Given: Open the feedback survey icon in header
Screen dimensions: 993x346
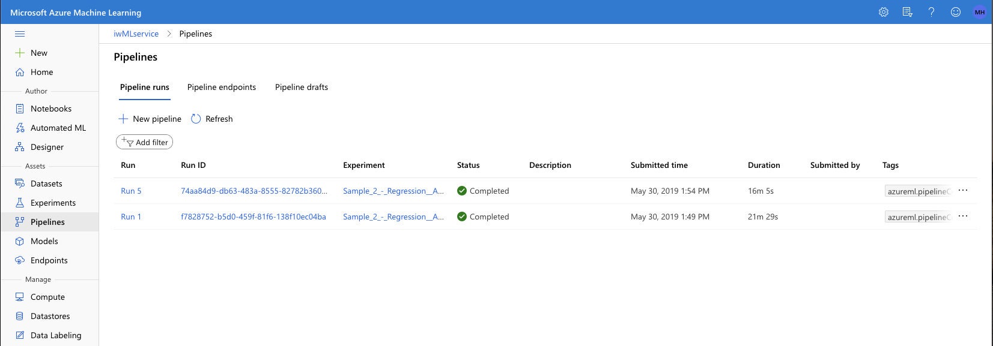Looking at the screenshot, I should 907,12.
